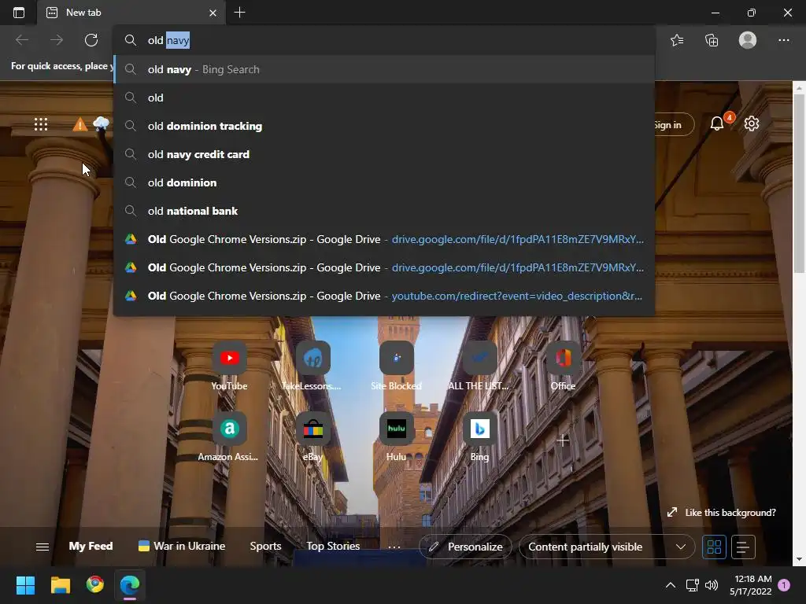This screenshot has width=806, height=604.
Task: Select the plain 'old' suggestion
Action: [x=383, y=98]
